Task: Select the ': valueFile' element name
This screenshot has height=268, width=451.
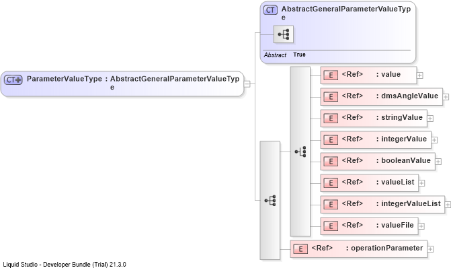Action: [395, 225]
